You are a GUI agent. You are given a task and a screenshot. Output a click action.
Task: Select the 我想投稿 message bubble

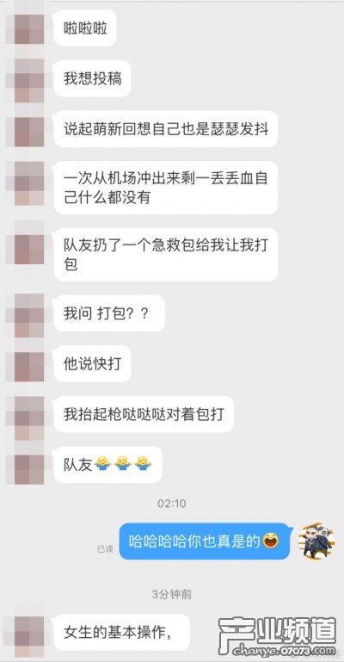click(x=92, y=78)
